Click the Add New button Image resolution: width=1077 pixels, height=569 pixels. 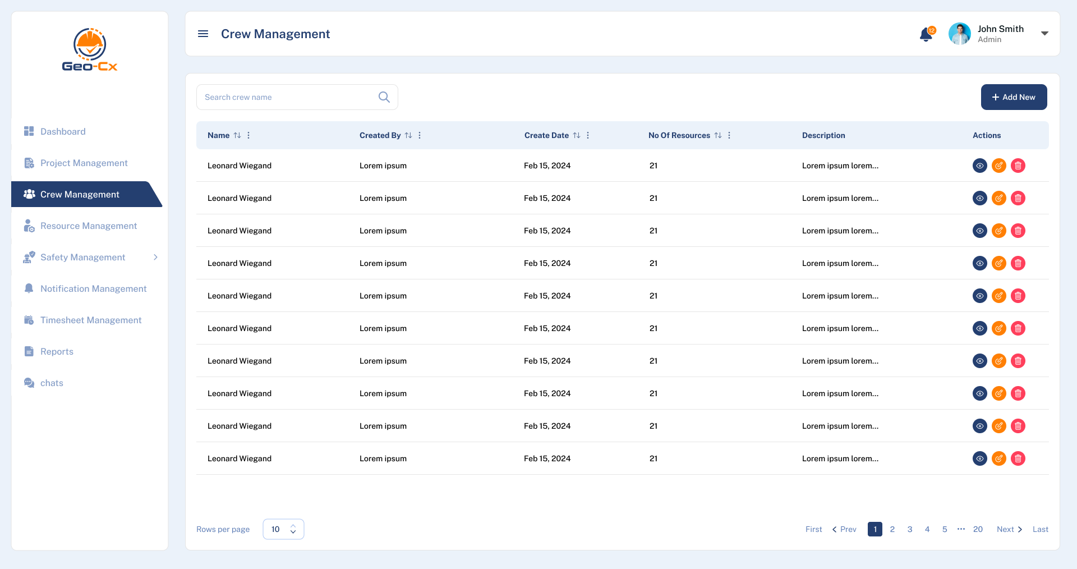[x=1014, y=97]
